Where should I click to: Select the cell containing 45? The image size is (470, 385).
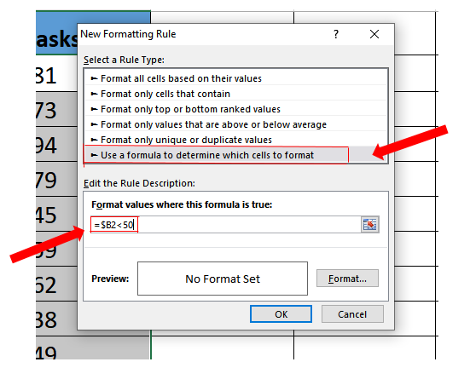point(56,214)
